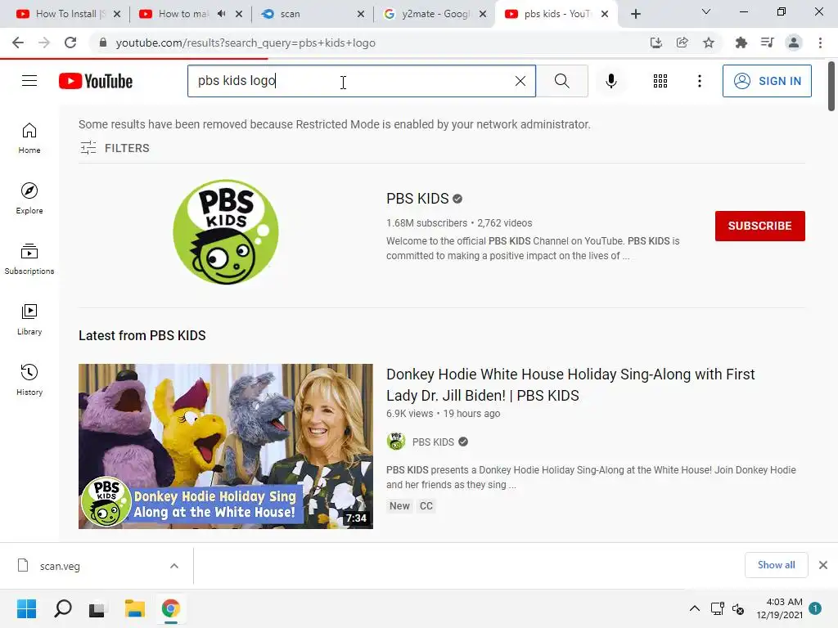Click the muted volume tray icon

tap(738, 608)
